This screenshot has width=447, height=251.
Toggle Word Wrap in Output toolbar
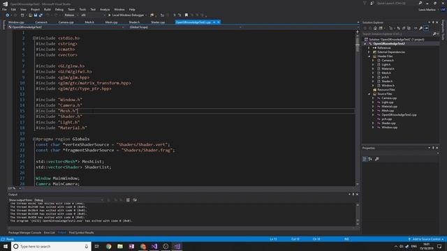pyautogui.click(x=135, y=200)
